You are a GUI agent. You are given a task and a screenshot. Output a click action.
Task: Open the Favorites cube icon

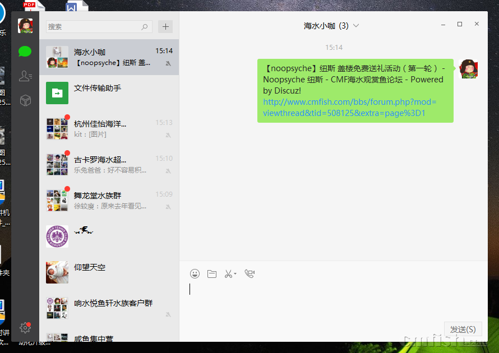point(25,100)
